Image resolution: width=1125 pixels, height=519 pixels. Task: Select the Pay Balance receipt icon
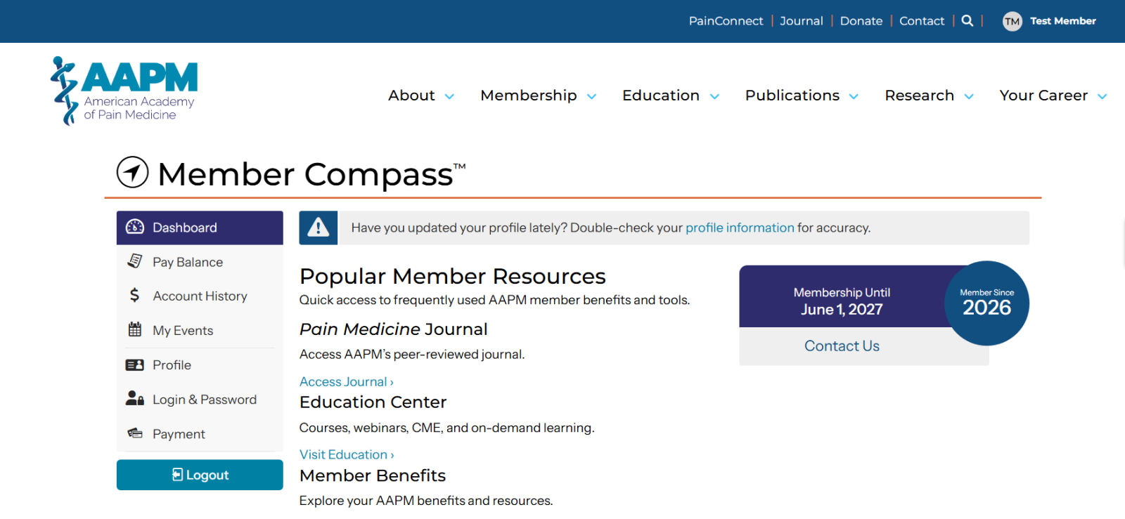[x=134, y=261]
